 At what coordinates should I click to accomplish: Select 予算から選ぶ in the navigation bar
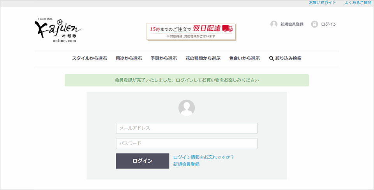[x=164, y=58]
